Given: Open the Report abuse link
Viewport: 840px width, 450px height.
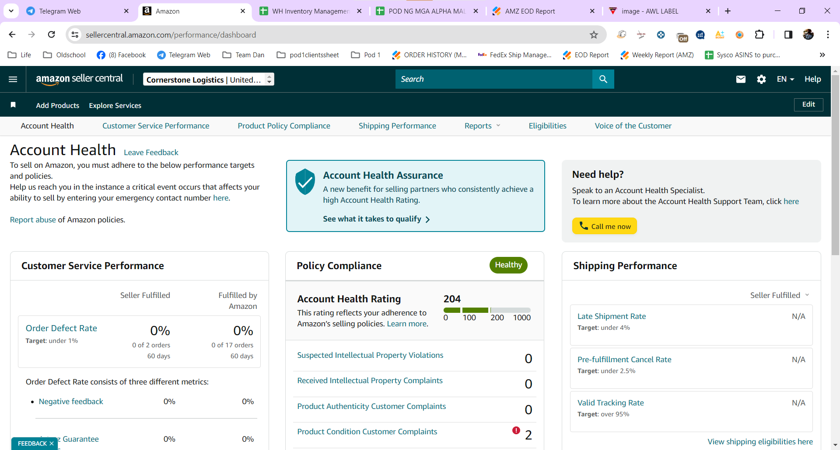Looking at the screenshot, I should (x=33, y=220).
